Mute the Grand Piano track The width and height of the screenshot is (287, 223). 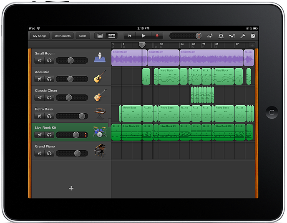[x=39, y=154]
